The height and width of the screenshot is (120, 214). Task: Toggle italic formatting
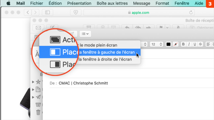[x=189, y=44]
